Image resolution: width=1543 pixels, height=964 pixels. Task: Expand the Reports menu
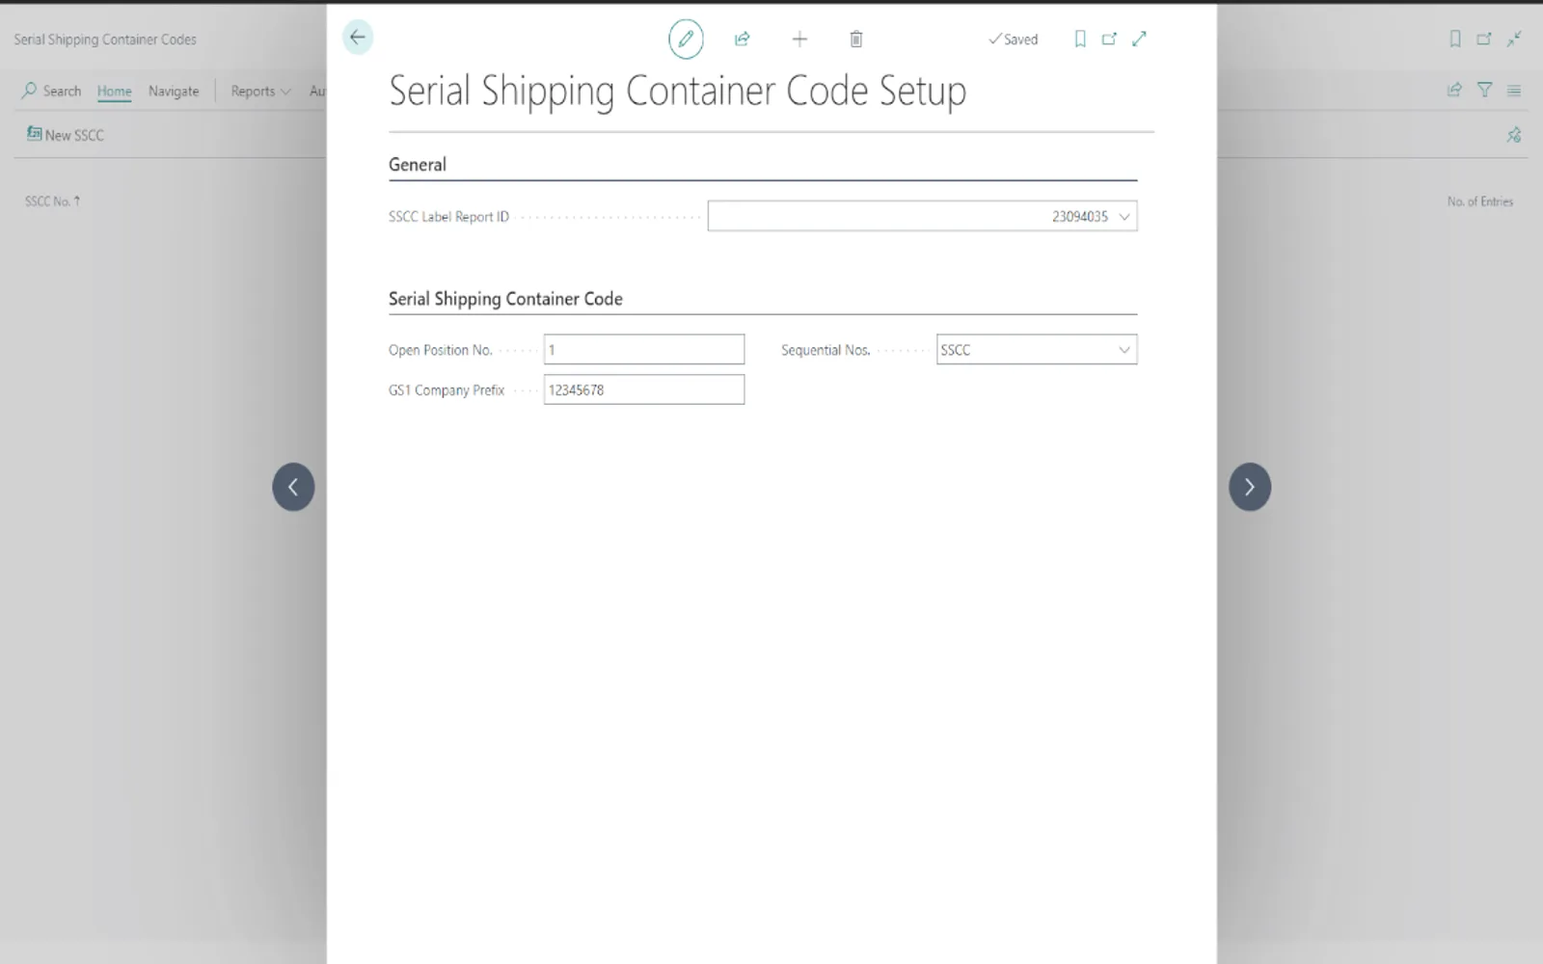pos(260,91)
